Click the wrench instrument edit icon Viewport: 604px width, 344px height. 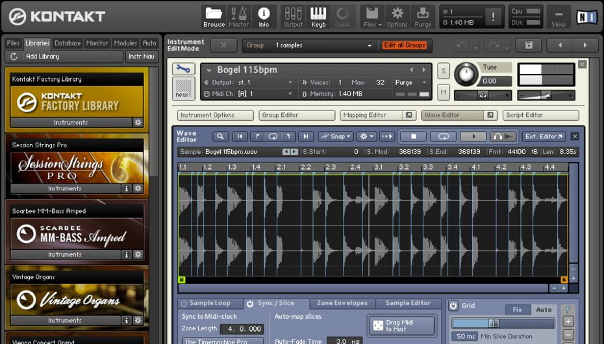pos(183,69)
